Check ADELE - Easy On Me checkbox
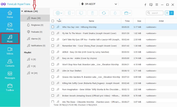The width and height of the screenshot is (177, 107). pyautogui.click(x=53, y=52)
